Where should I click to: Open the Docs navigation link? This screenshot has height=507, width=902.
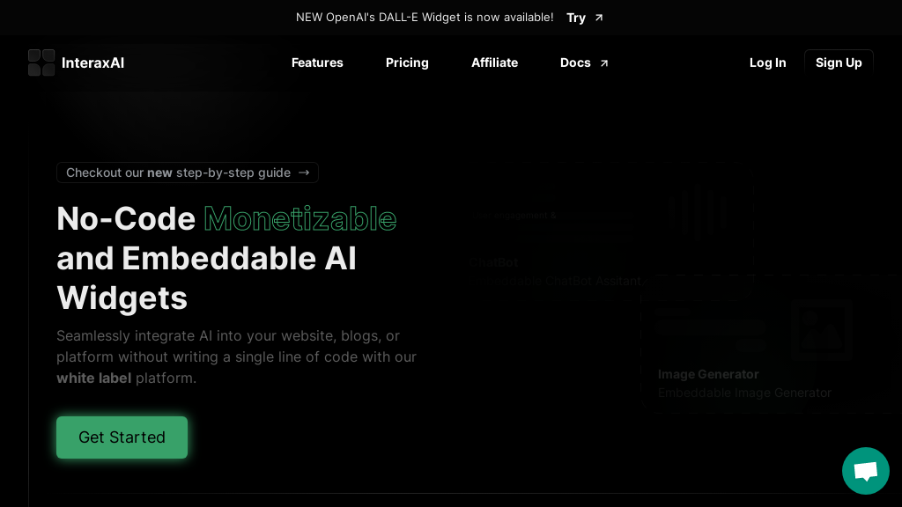[575, 62]
